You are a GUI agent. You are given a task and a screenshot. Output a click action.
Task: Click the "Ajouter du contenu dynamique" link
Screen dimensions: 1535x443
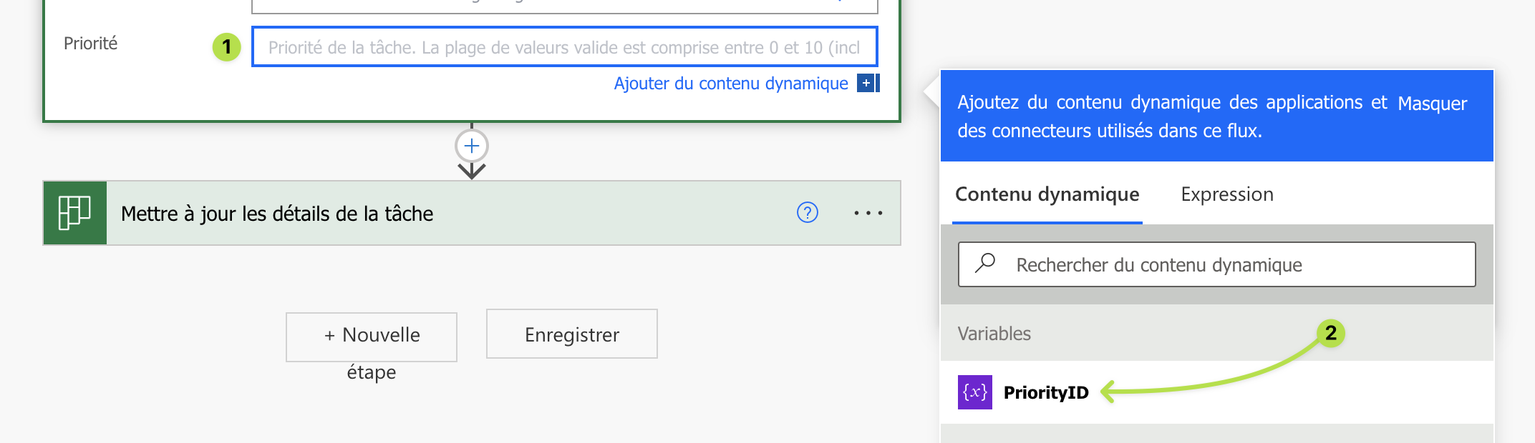click(x=730, y=84)
